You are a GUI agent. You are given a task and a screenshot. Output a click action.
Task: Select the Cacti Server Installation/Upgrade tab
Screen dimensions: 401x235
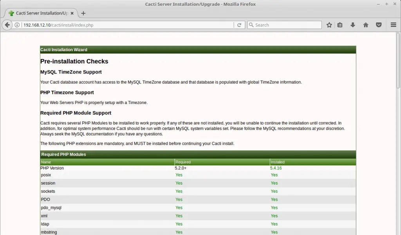(x=41, y=13)
